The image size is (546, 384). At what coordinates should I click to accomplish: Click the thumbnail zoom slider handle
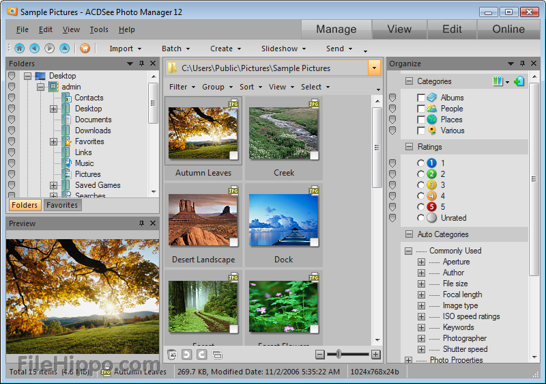click(x=339, y=355)
